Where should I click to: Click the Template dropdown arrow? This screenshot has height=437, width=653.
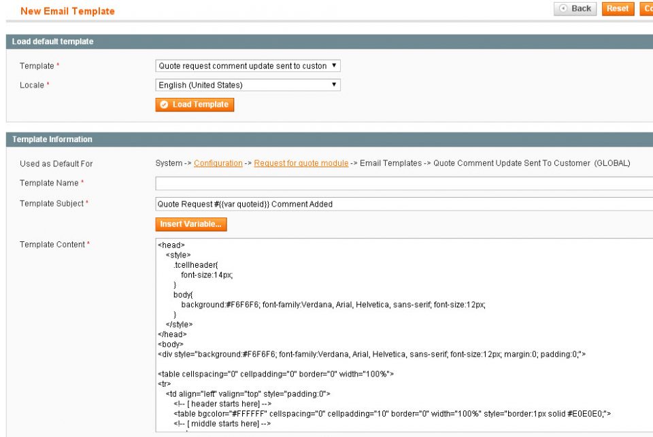pos(334,66)
